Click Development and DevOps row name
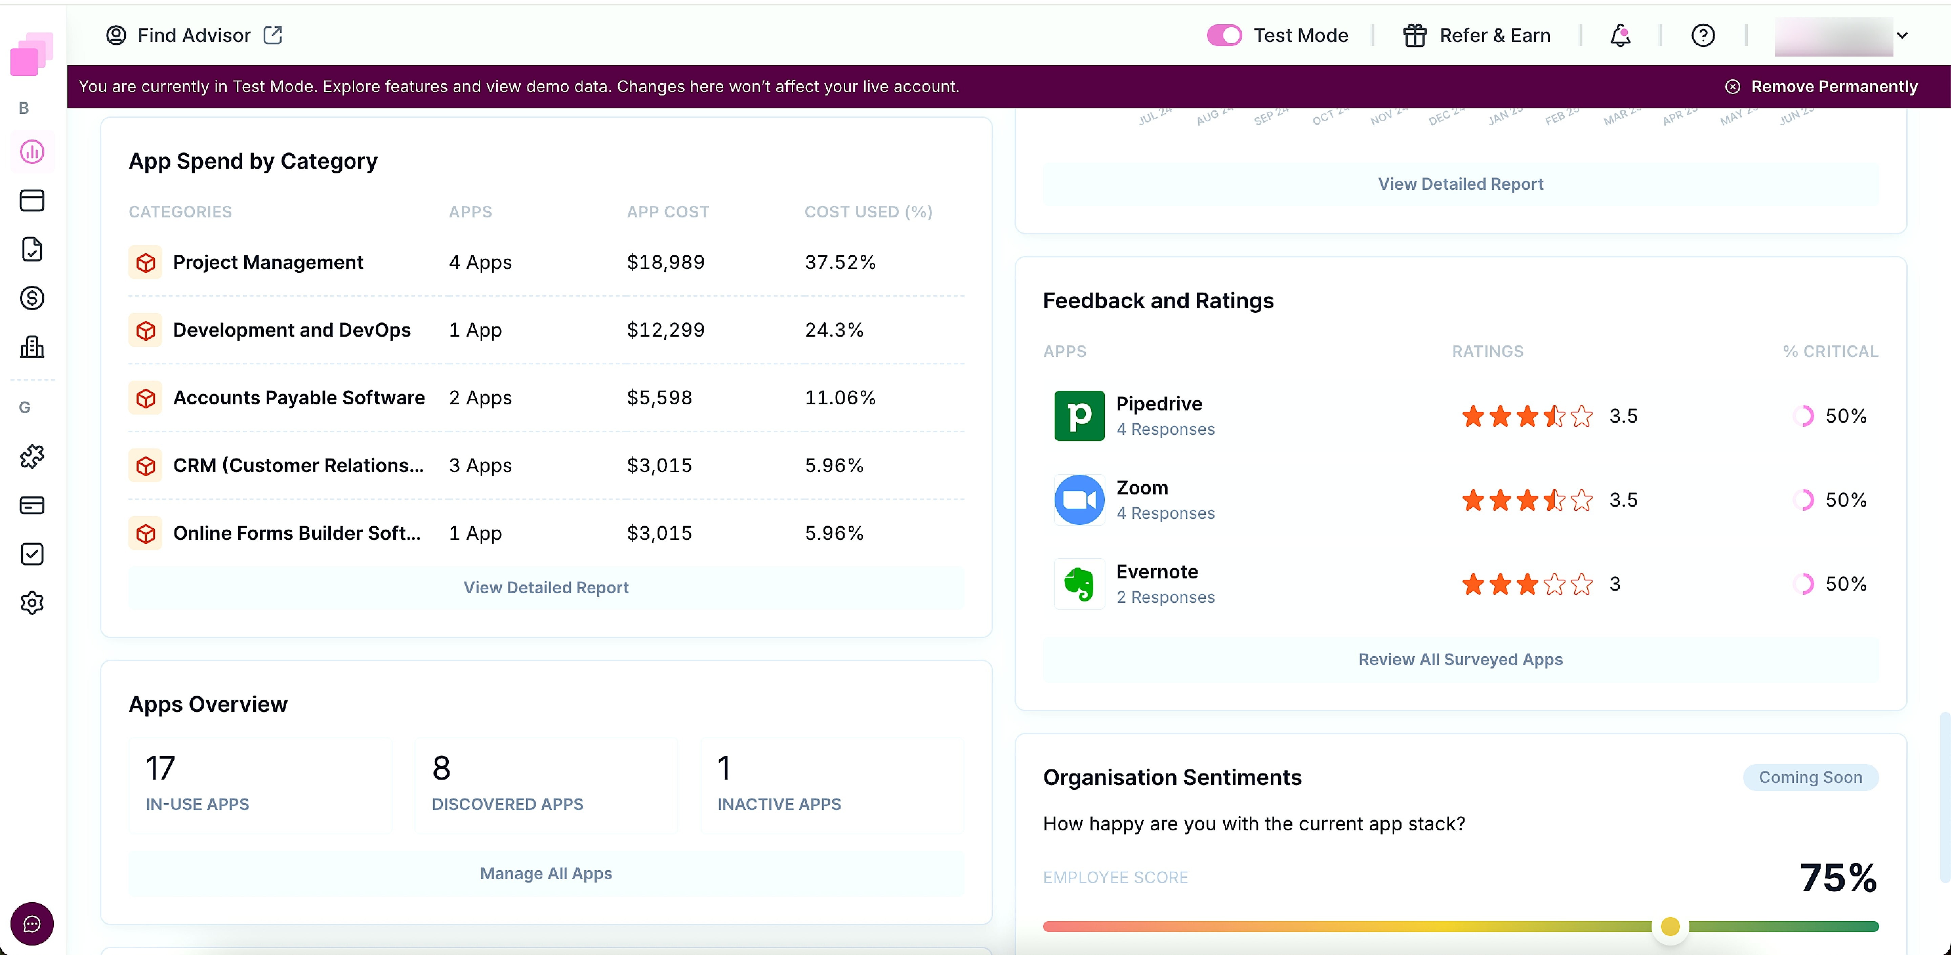This screenshot has width=1951, height=955. click(292, 330)
